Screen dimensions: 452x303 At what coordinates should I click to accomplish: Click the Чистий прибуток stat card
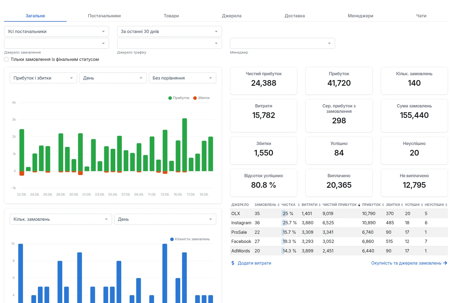tap(264, 81)
